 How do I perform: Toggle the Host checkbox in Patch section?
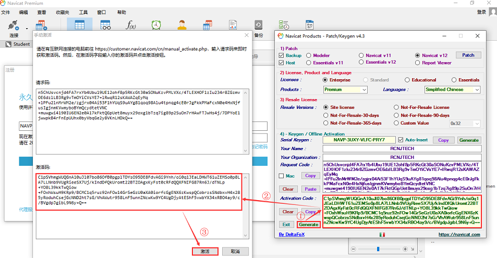[281, 63]
